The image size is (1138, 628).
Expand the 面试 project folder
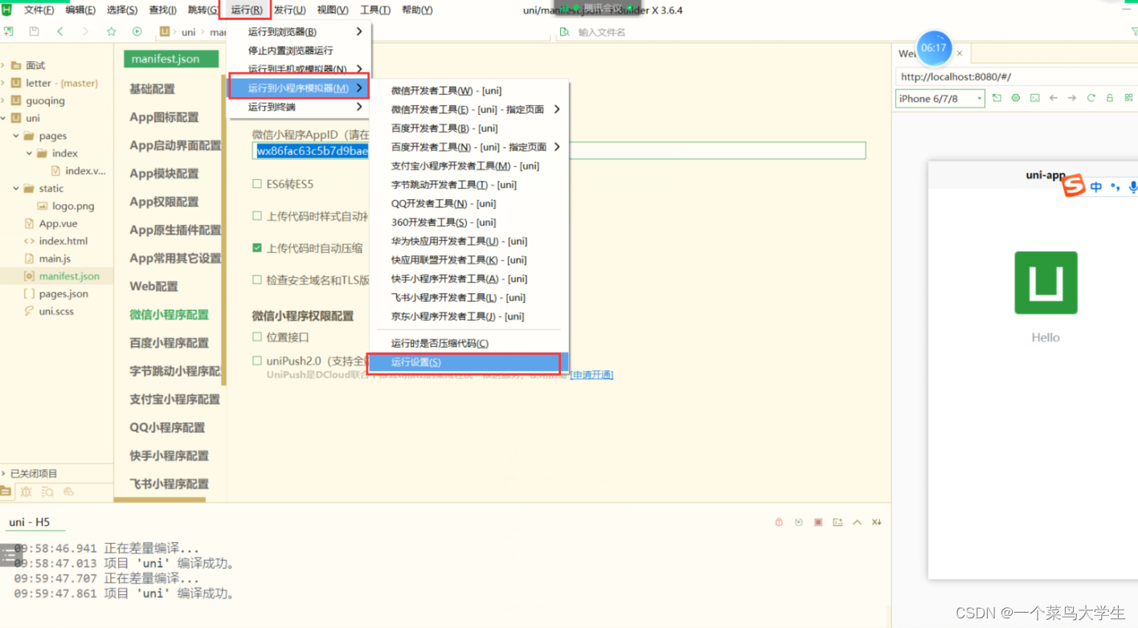click(x=5, y=65)
